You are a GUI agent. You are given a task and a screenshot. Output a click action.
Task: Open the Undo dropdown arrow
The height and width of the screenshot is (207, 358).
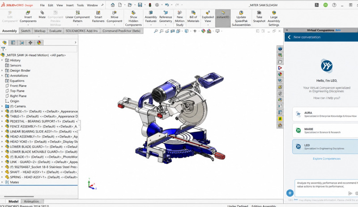pyautogui.click(x=171, y=5)
